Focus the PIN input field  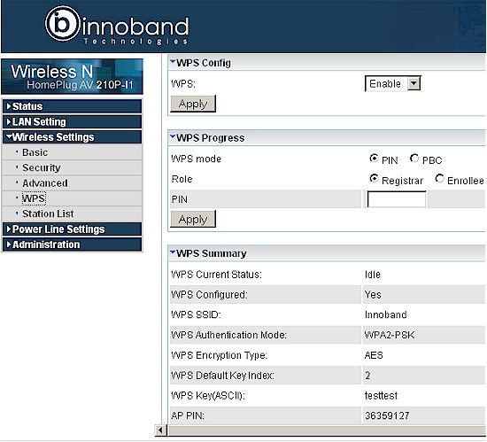tap(397, 199)
